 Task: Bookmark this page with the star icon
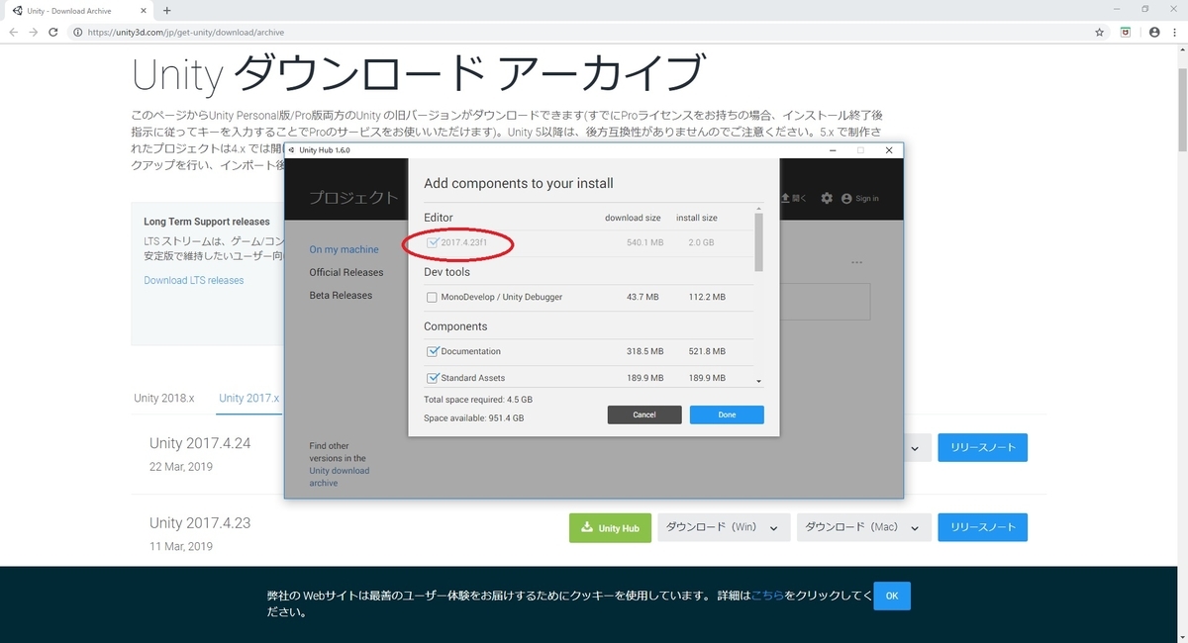[1100, 32]
